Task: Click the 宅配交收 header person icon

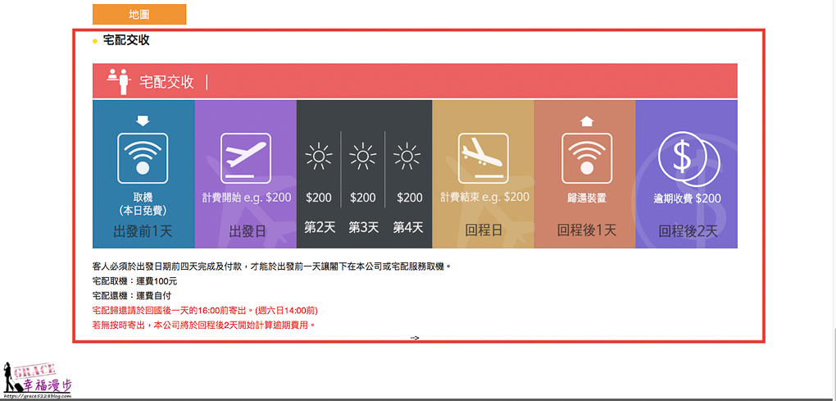Action: (119, 81)
